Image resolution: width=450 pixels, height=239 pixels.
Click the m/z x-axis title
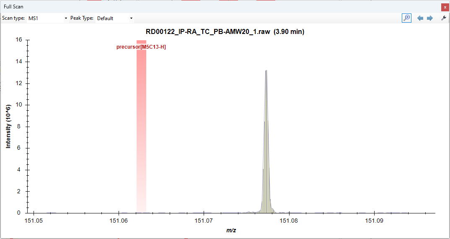point(231,230)
